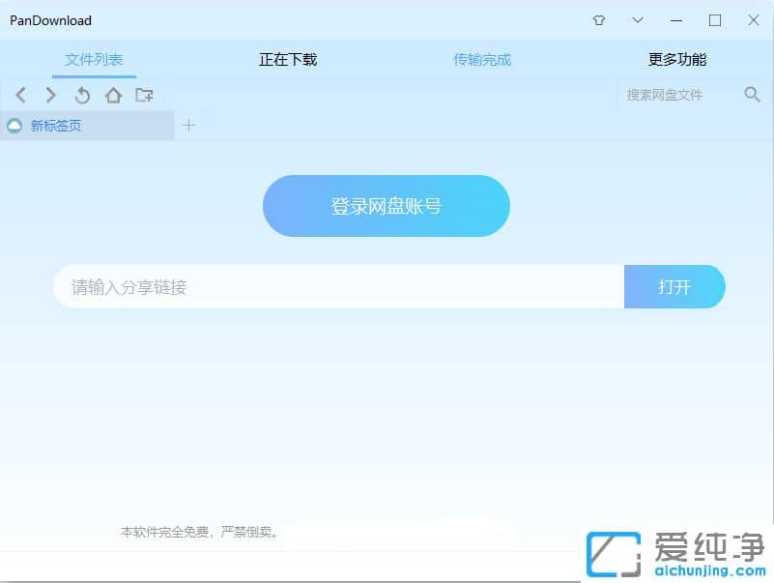The height and width of the screenshot is (583, 774).
Task: Click the 登录网盘账号 login button
Action: 386,205
